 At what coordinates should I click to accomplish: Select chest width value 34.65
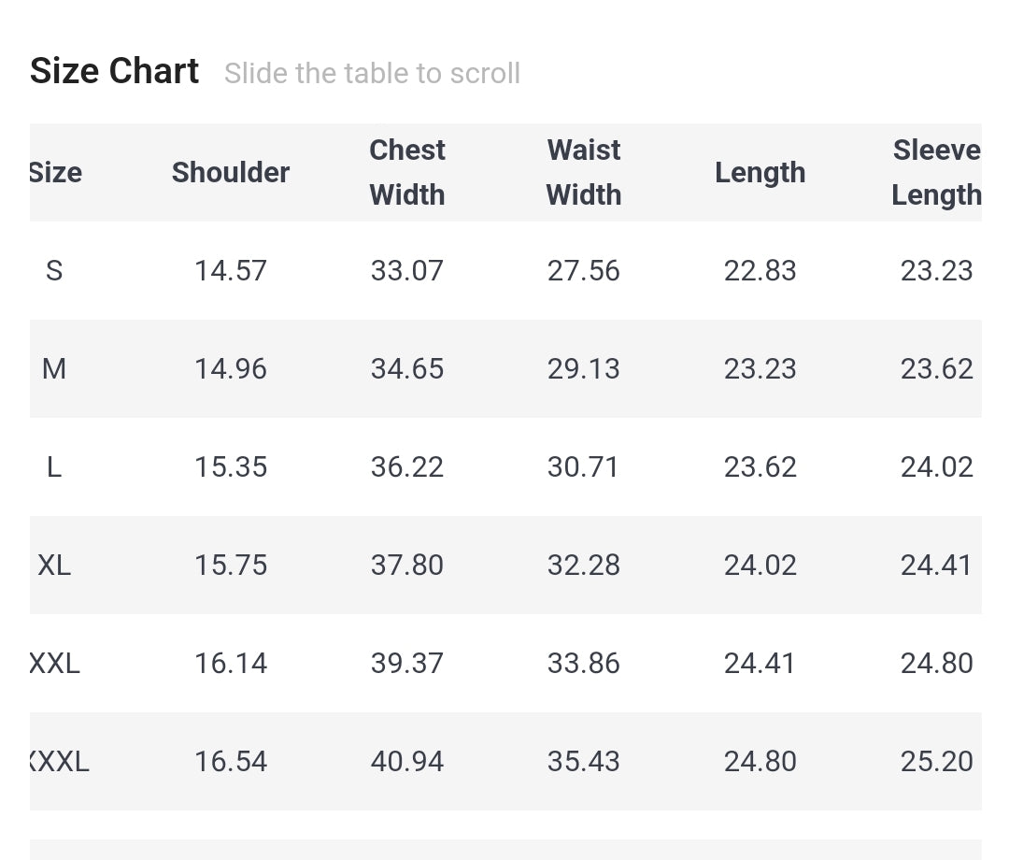coord(407,368)
